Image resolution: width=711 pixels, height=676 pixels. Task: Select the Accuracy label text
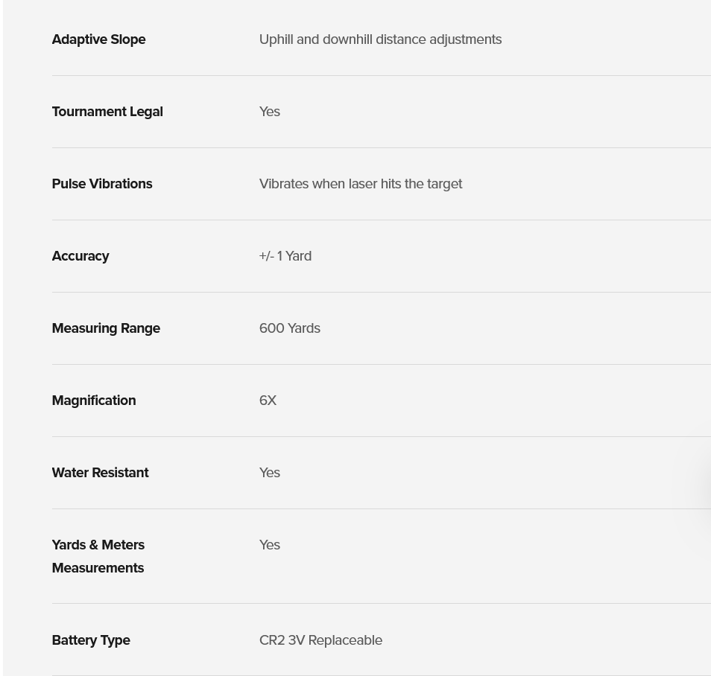[x=80, y=256]
